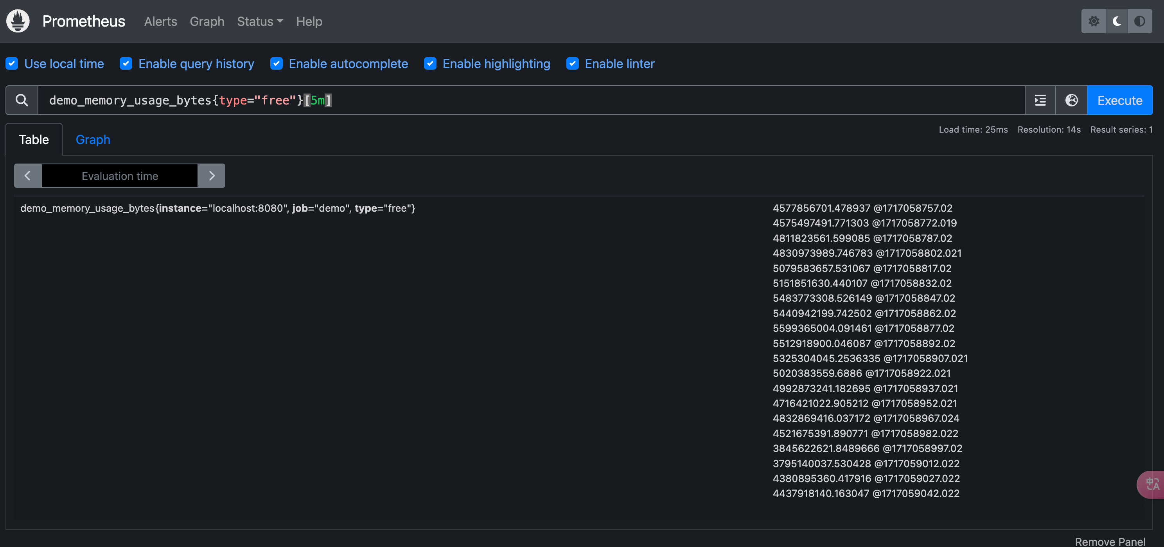Click the translate floating icon
The height and width of the screenshot is (547, 1164).
coord(1151,485)
